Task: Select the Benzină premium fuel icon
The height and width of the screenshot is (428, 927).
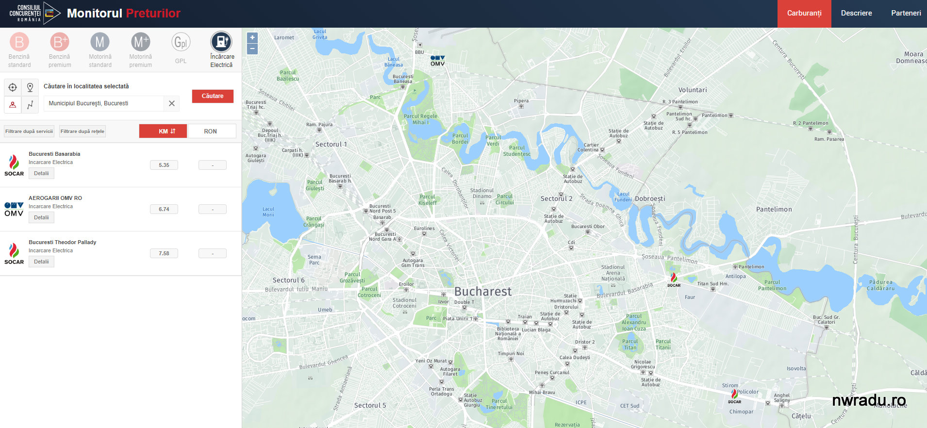Action: (60, 42)
